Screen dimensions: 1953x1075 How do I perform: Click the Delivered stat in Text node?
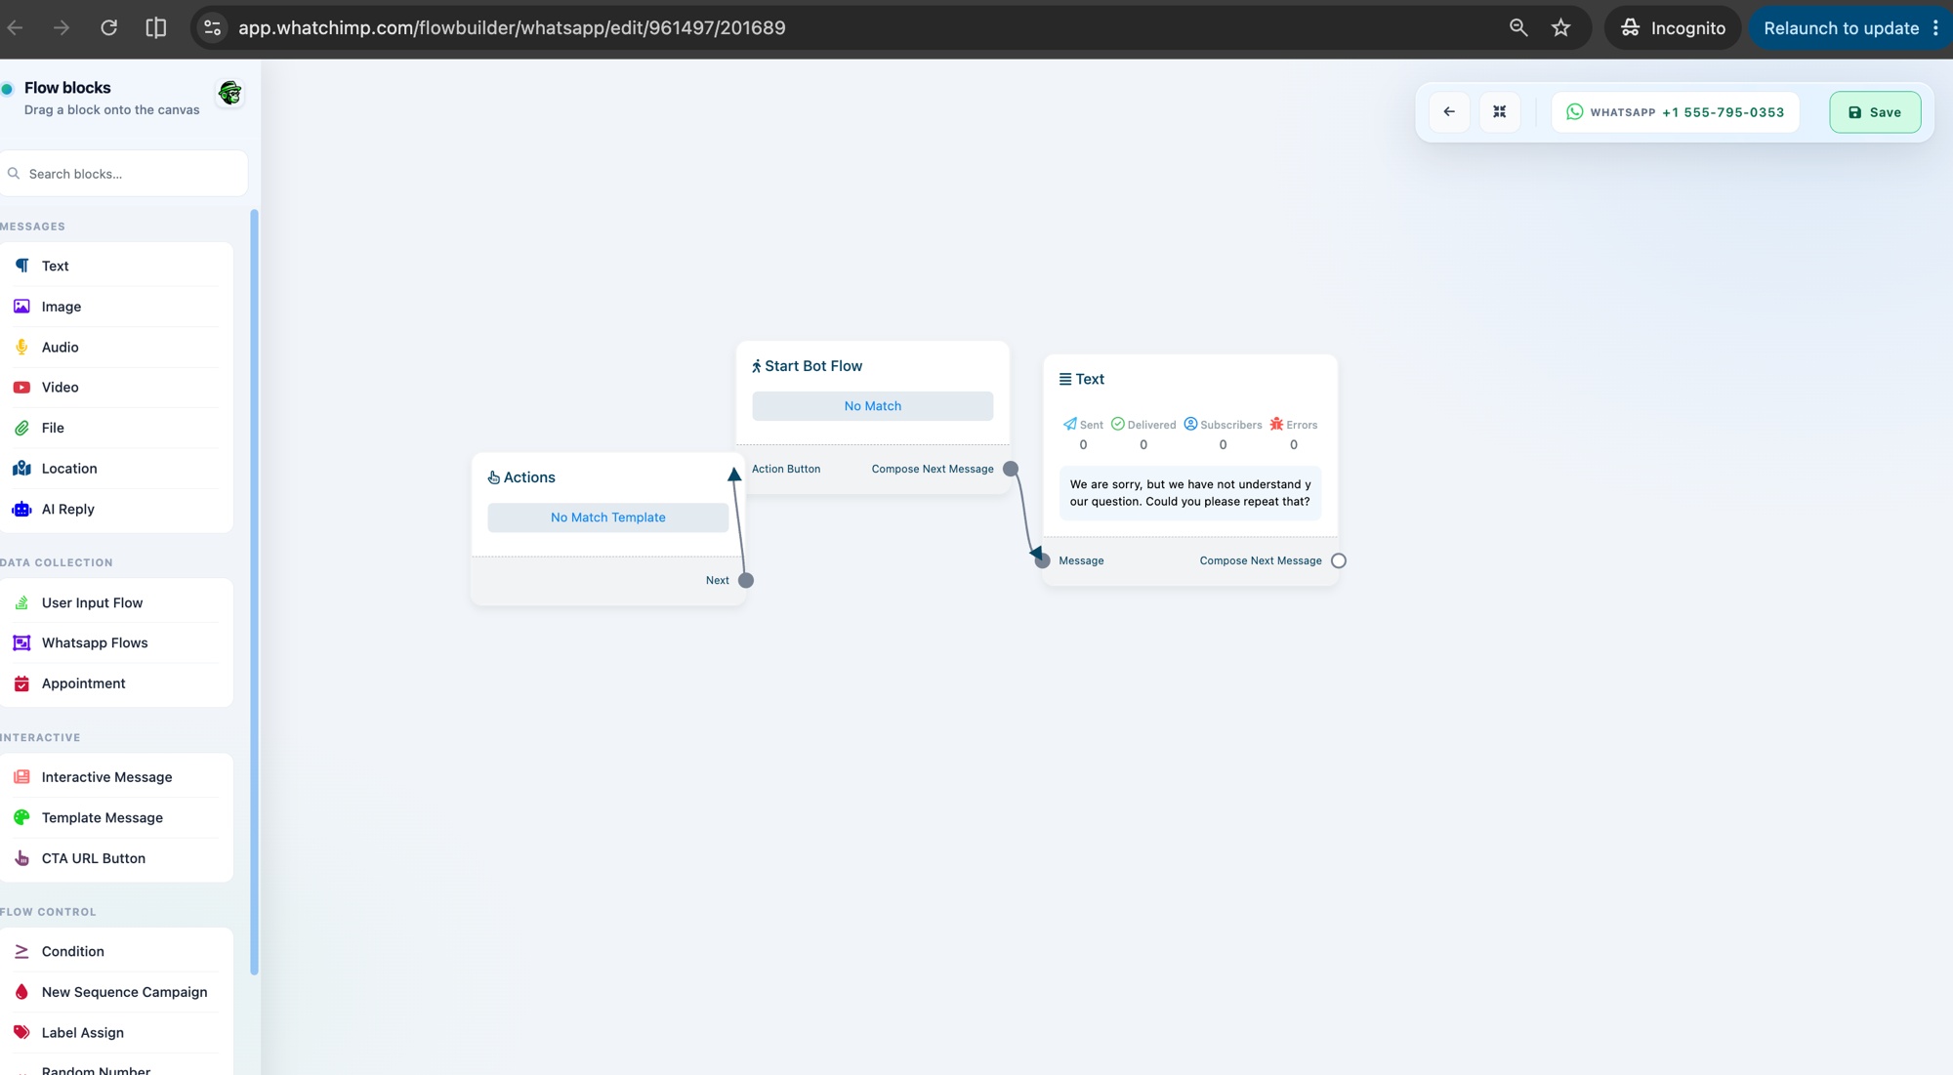tap(1143, 434)
